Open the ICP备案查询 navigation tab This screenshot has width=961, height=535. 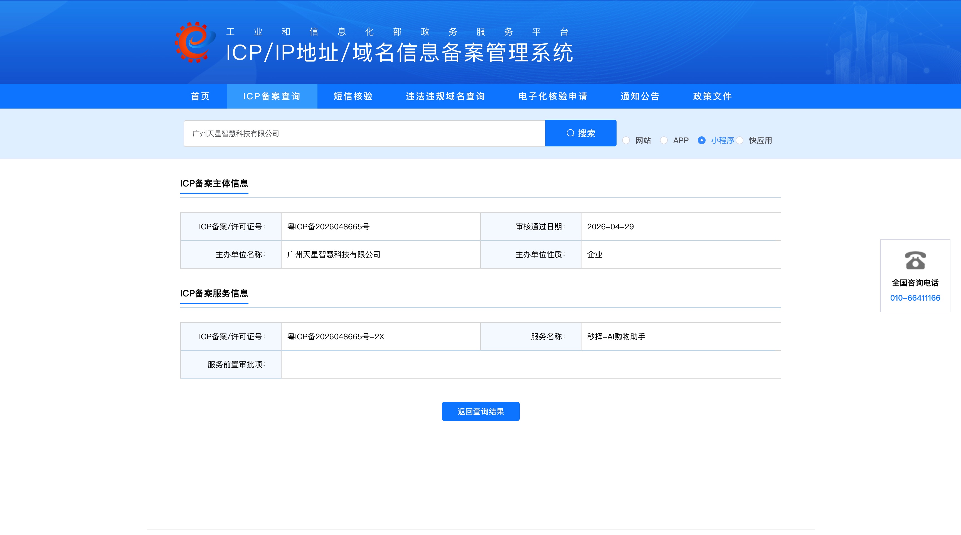(272, 96)
